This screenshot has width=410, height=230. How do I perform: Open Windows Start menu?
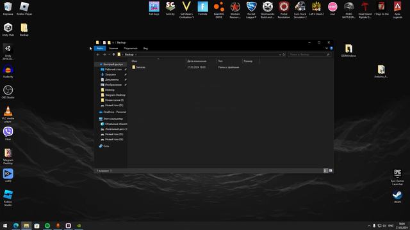5,226
